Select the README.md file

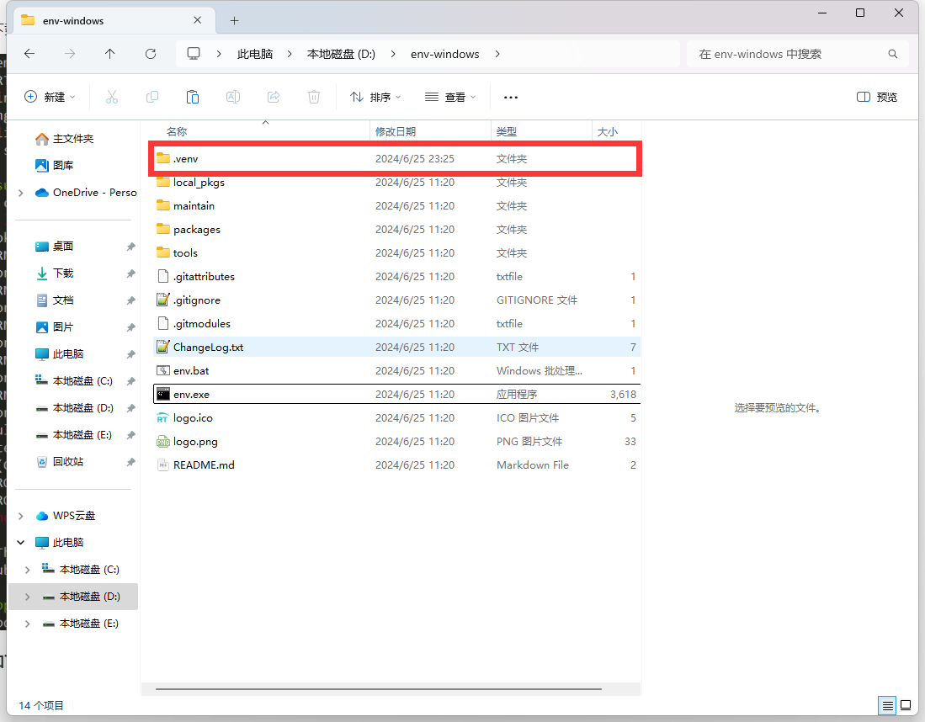(396, 465)
